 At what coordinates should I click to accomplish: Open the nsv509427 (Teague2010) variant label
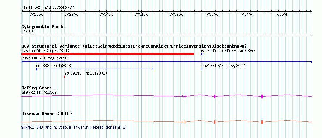[46, 58]
